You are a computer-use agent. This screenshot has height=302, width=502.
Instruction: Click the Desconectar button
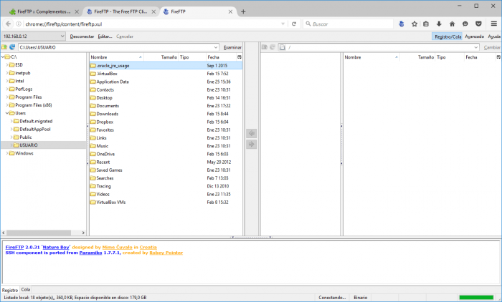point(82,36)
